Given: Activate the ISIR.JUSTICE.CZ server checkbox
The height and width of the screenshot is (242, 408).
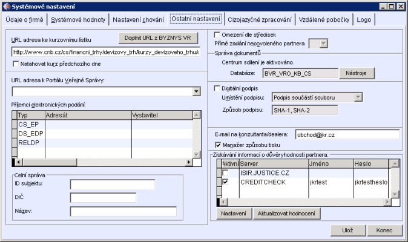Looking at the screenshot, I should (x=226, y=172).
